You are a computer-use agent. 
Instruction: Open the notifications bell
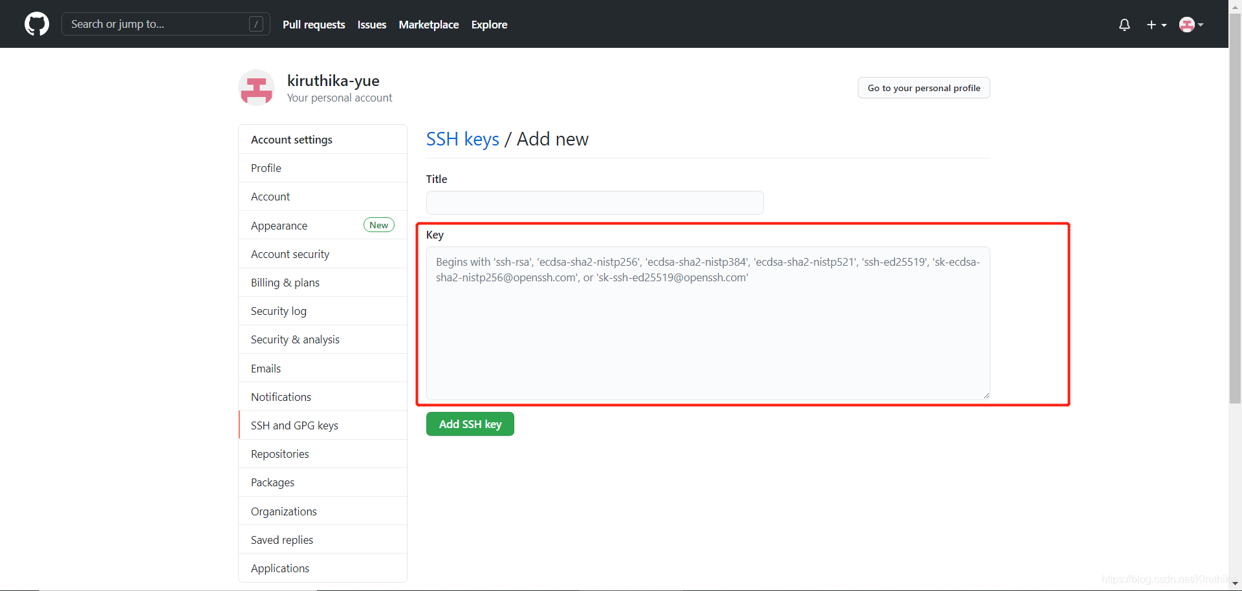point(1124,25)
